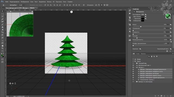Open Блеск texture folder menu

pos(171,25)
